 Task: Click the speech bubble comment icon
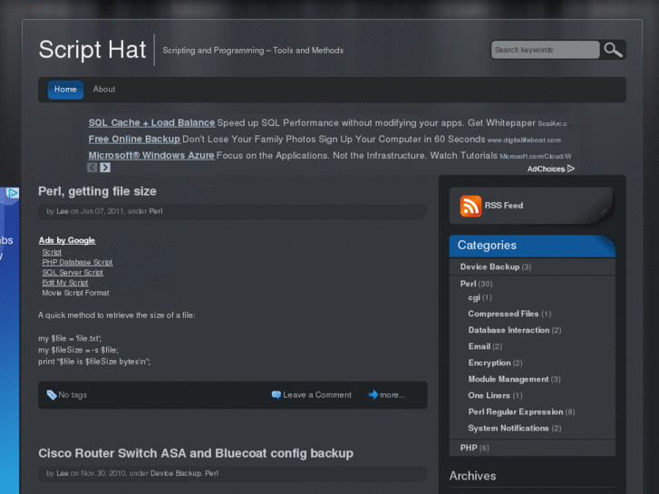(276, 395)
